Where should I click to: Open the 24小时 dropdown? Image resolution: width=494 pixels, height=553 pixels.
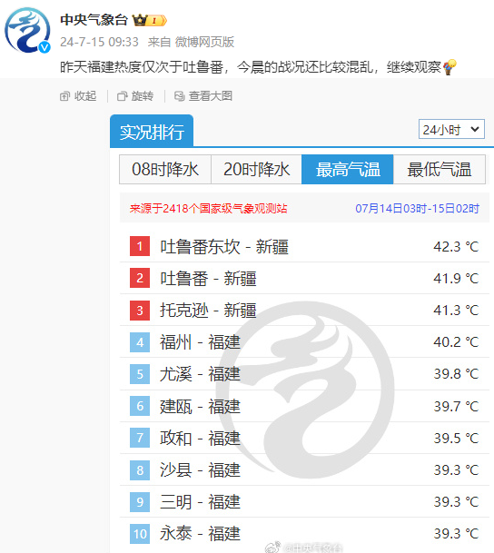pos(451,130)
